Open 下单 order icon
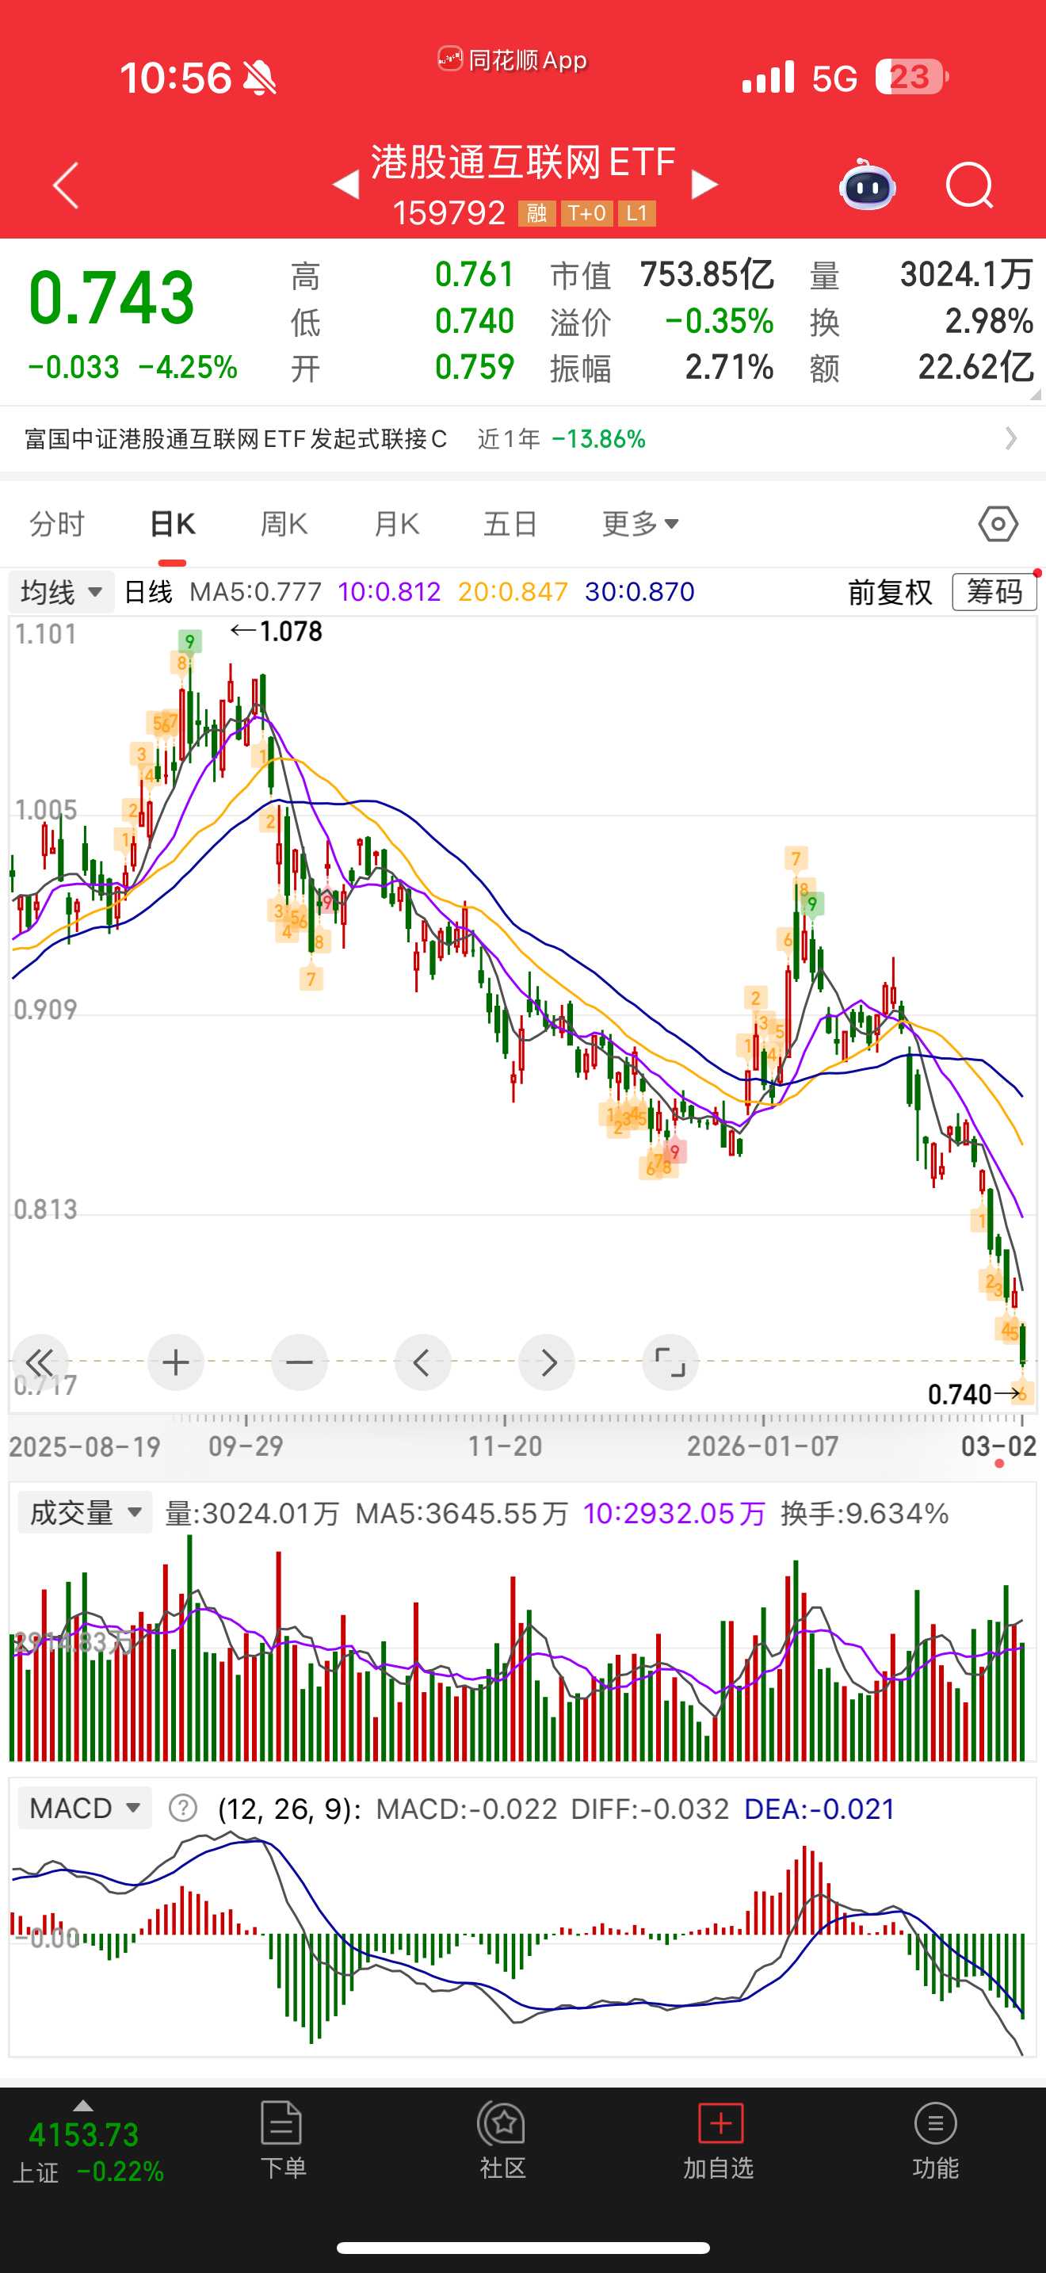 (283, 2140)
